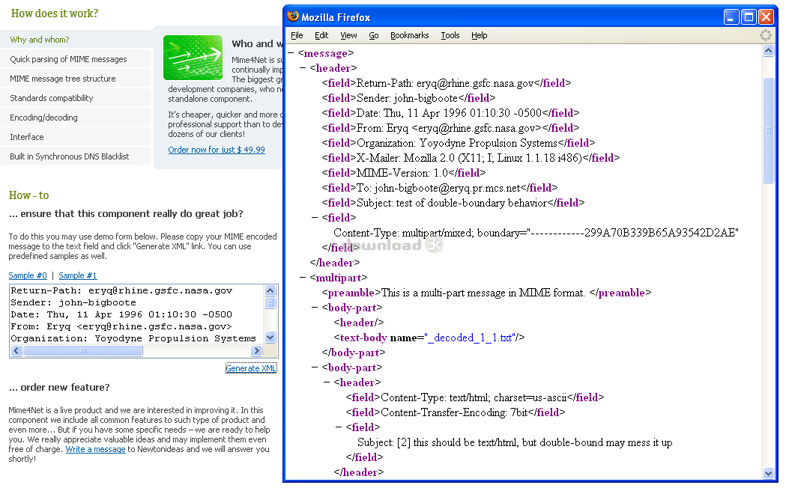
Task: Click the green Mime4Net arrows image
Action: pos(193,57)
